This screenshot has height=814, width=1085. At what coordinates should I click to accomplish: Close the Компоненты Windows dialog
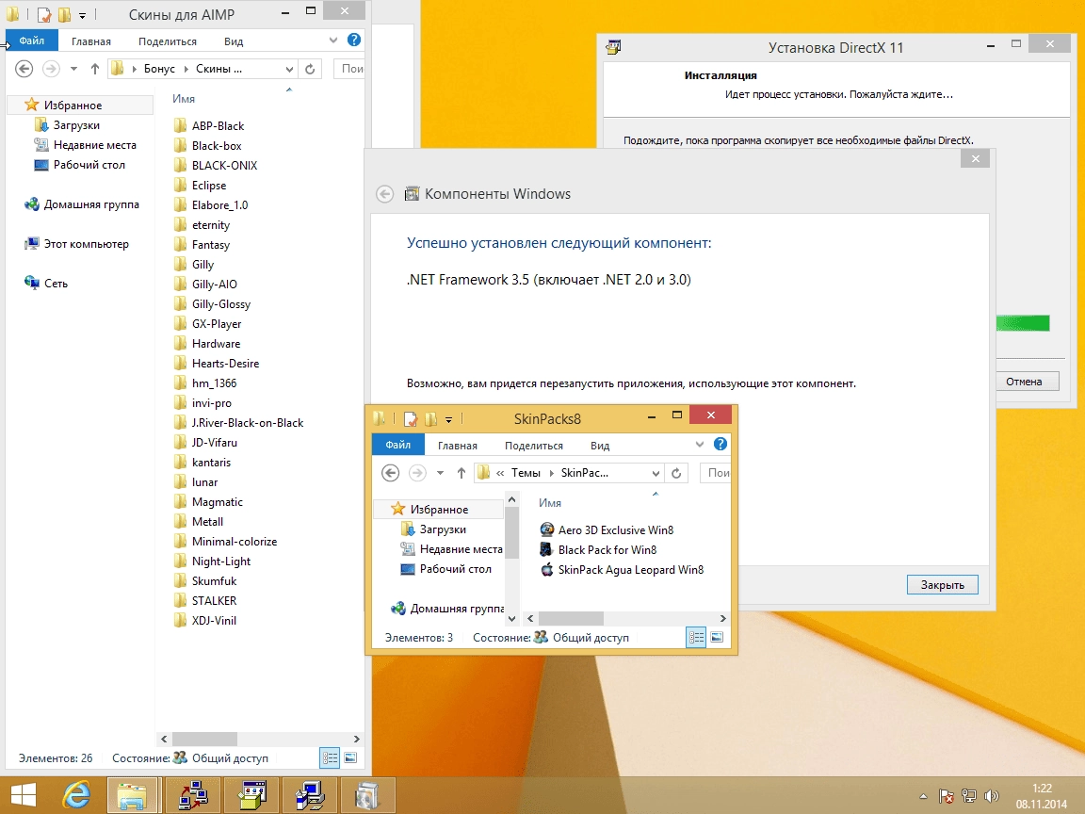tap(975, 159)
